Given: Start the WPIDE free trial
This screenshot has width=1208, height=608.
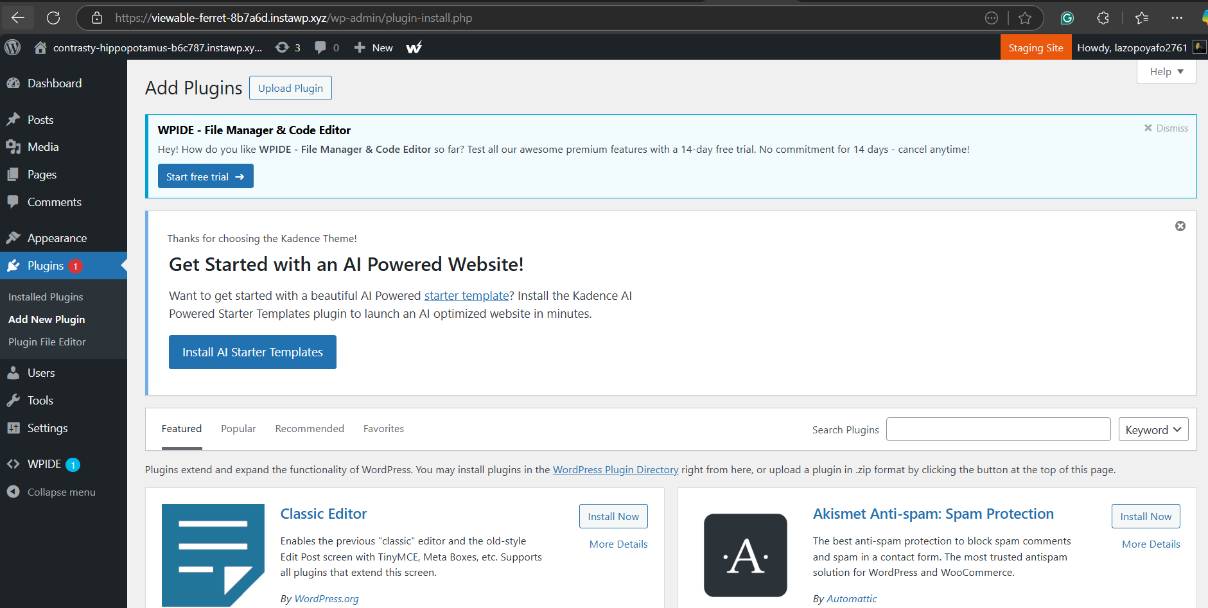Looking at the screenshot, I should (206, 177).
